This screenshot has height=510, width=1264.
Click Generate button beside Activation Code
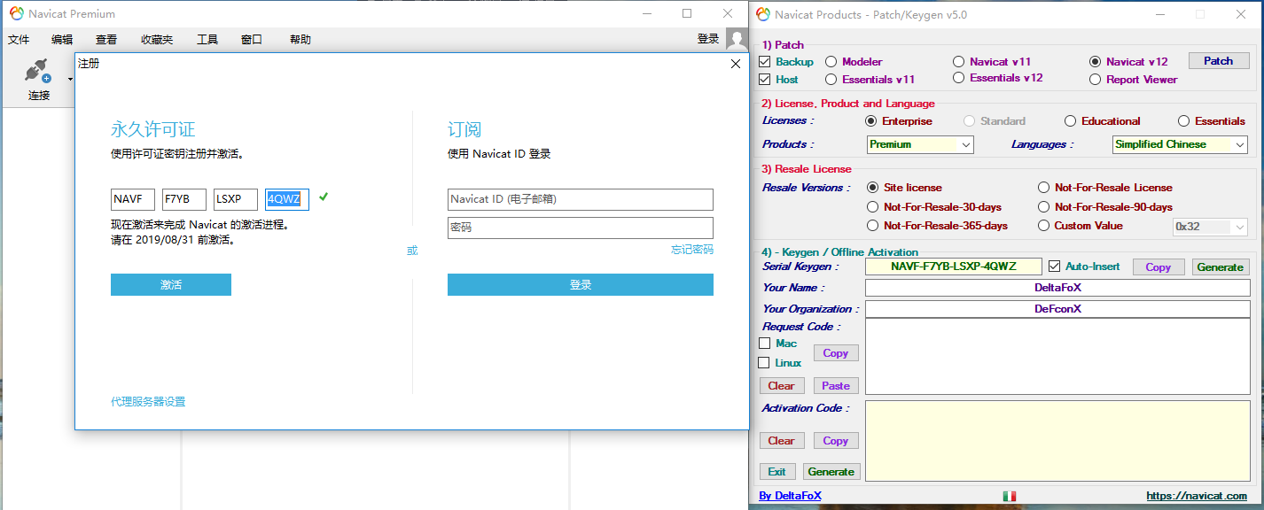[831, 472]
